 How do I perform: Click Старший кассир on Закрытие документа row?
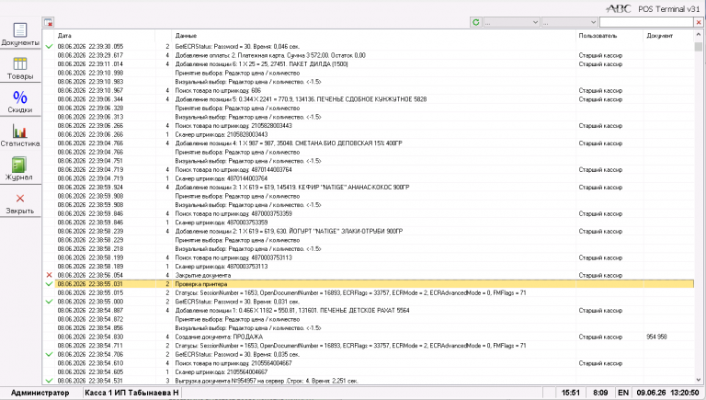click(x=600, y=275)
